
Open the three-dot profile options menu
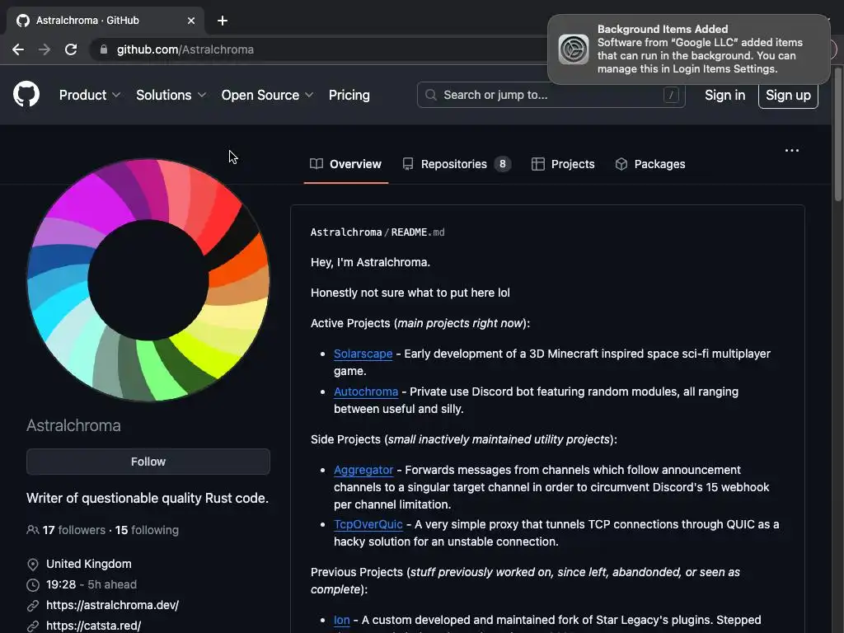[792, 150]
